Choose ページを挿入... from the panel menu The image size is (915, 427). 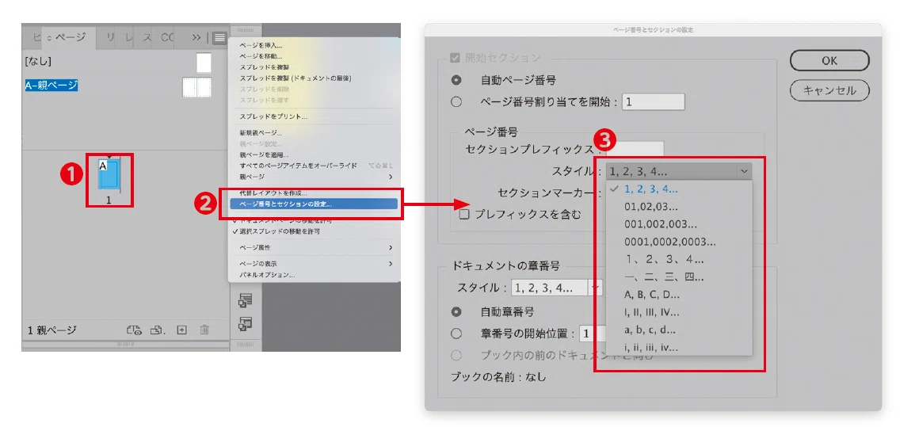261,45
